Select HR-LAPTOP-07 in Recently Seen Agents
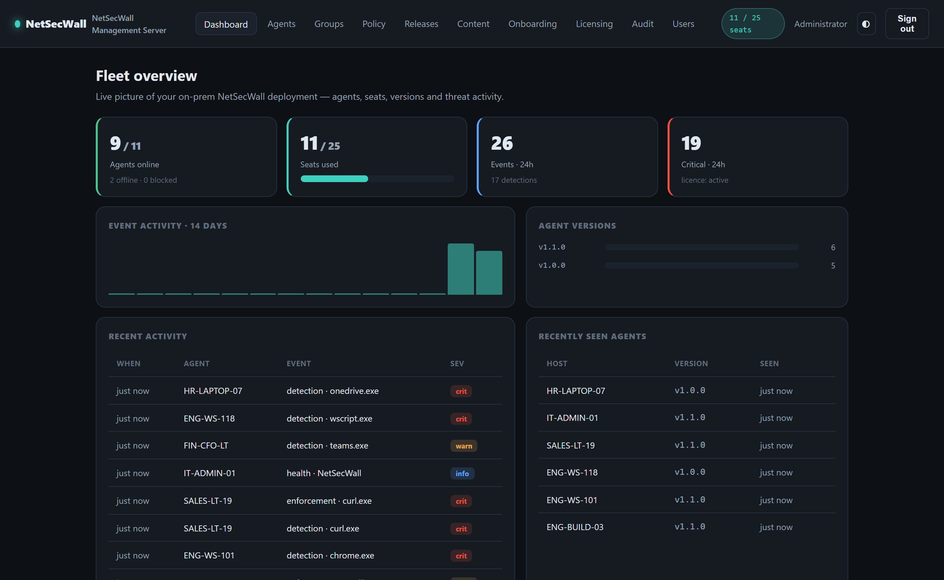This screenshot has height=580, width=944. 576,391
